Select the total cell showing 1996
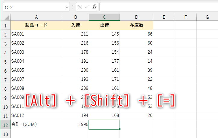218x138 pixels. point(76,124)
